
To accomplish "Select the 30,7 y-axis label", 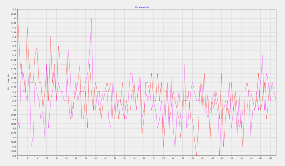I will click(x=14, y=138).
